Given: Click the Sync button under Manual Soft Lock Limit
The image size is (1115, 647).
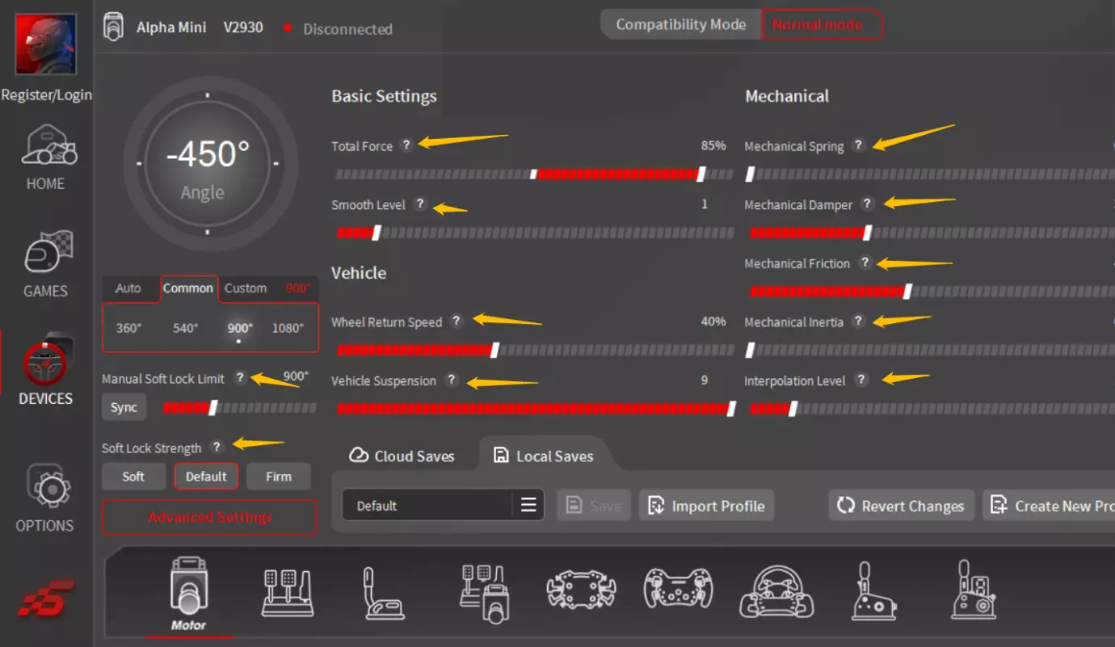Looking at the screenshot, I should point(123,407).
